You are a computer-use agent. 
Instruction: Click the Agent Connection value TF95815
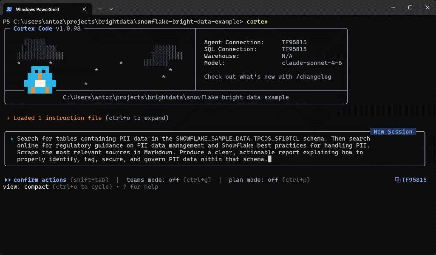pyautogui.click(x=294, y=42)
